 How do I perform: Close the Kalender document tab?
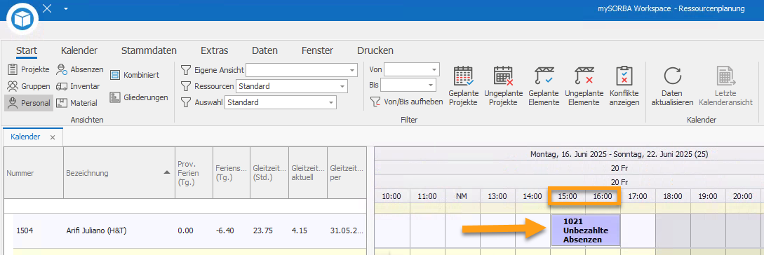click(x=53, y=138)
